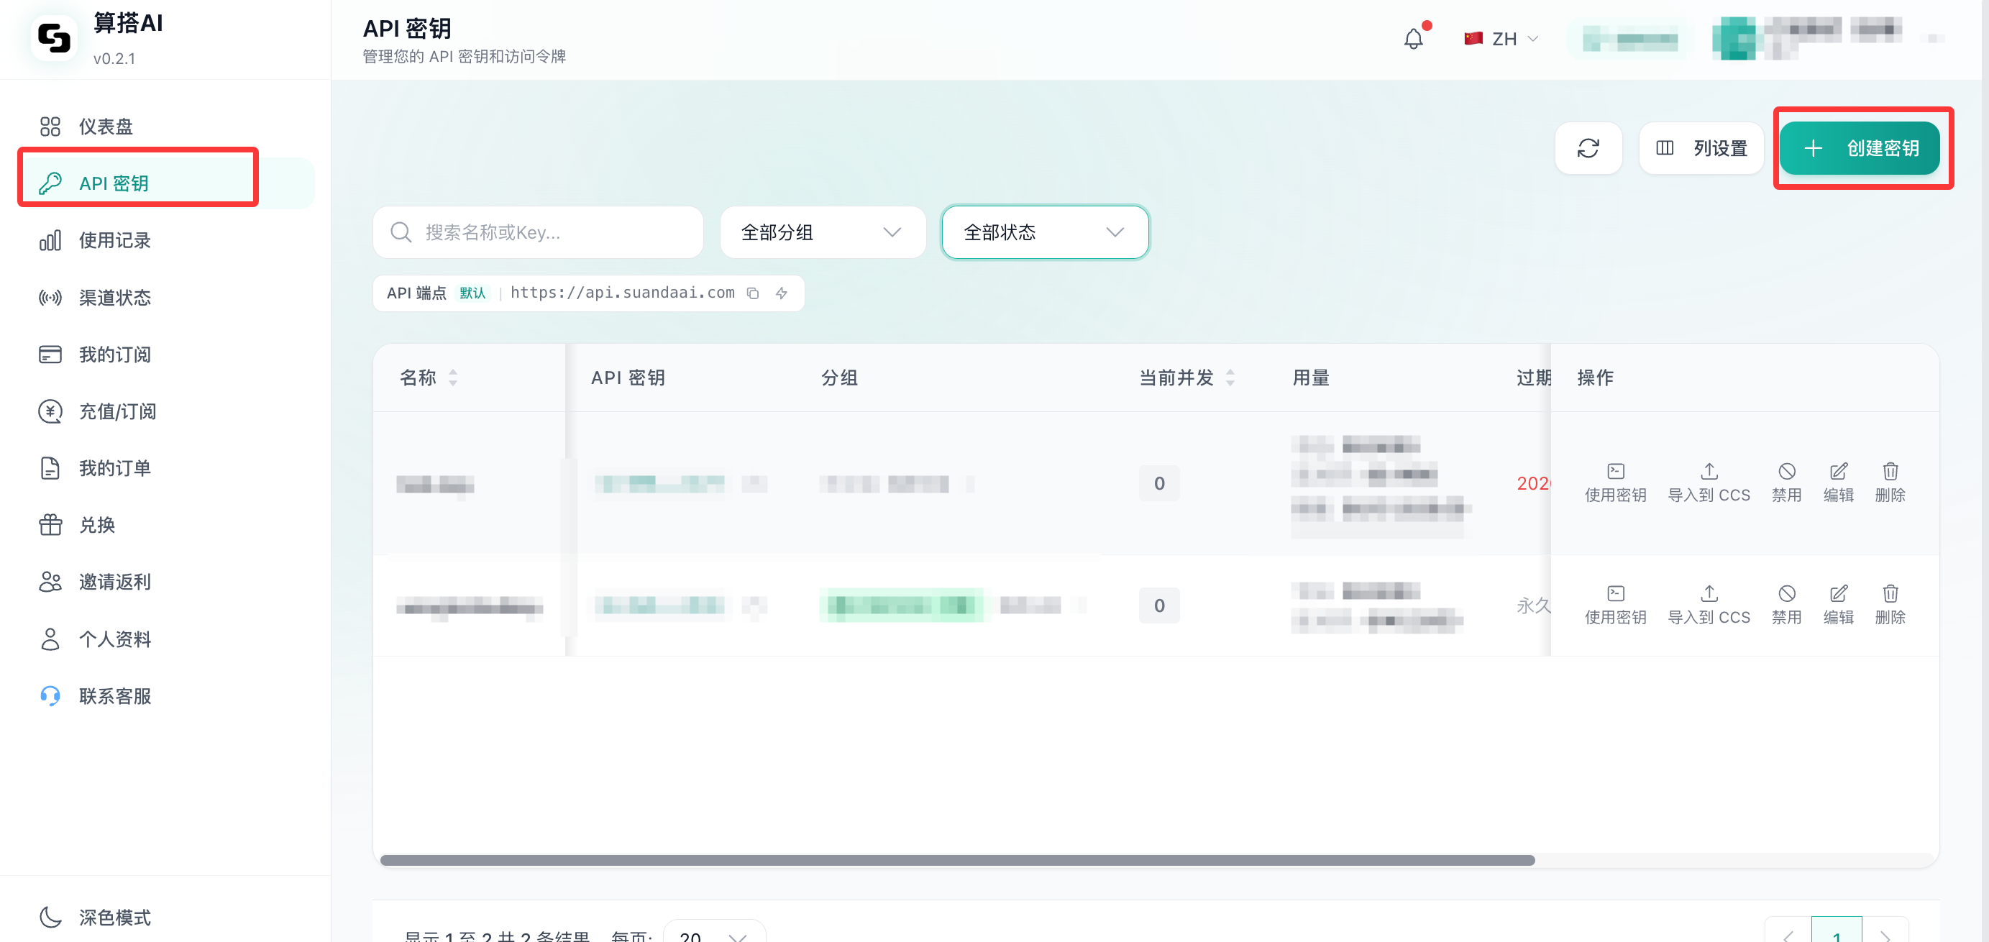Open the 全部分组 group filter dropdown

[823, 232]
